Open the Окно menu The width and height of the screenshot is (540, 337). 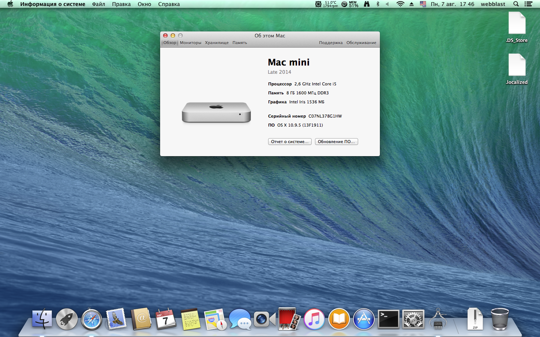pos(144,4)
